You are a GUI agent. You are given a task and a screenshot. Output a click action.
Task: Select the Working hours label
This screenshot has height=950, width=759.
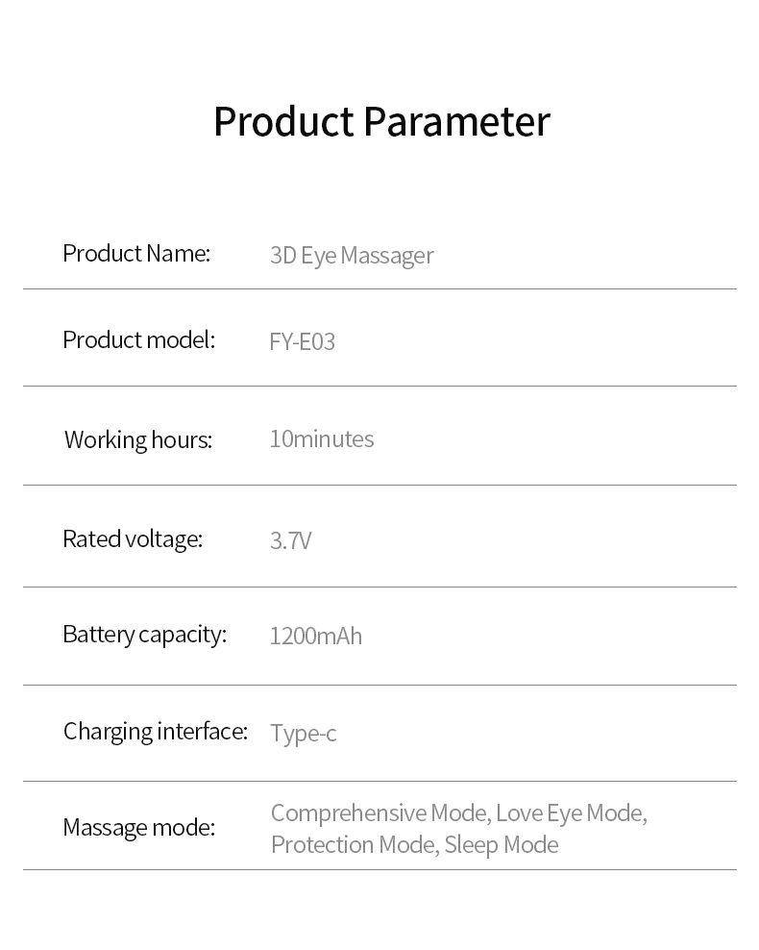137,440
